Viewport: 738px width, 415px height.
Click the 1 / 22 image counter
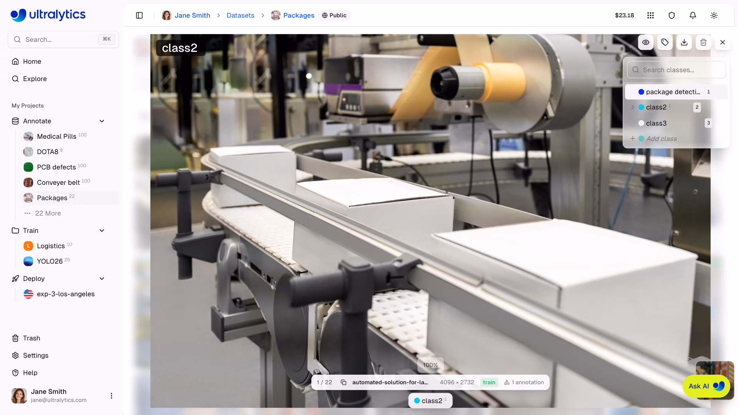(324, 382)
